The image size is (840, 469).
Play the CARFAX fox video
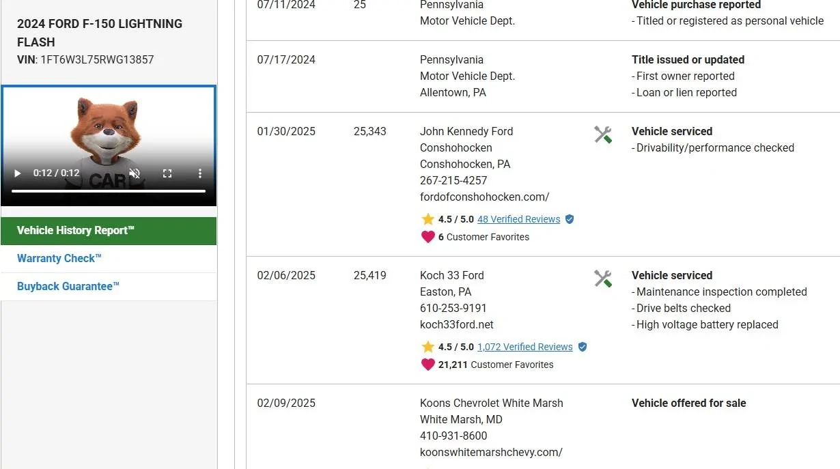point(18,173)
